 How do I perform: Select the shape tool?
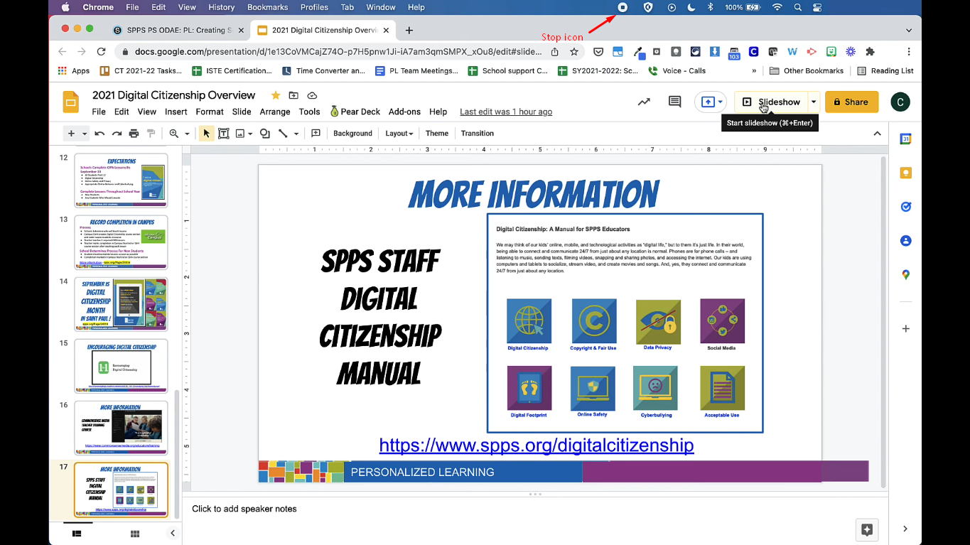[x=264, y=134]
